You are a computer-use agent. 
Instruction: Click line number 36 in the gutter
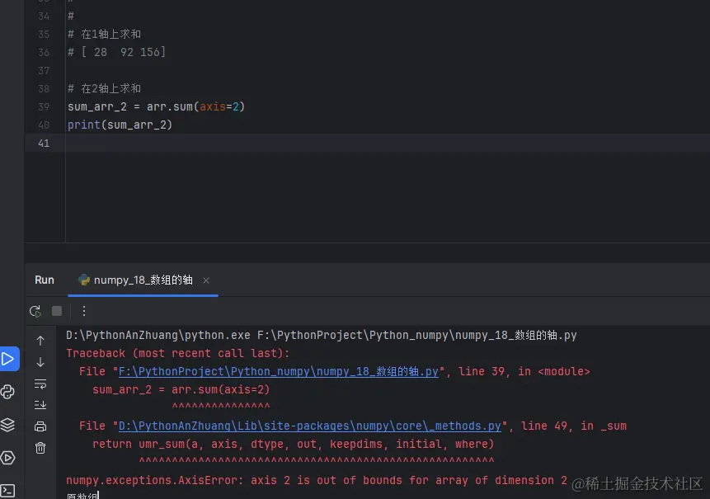pos(44,53)
